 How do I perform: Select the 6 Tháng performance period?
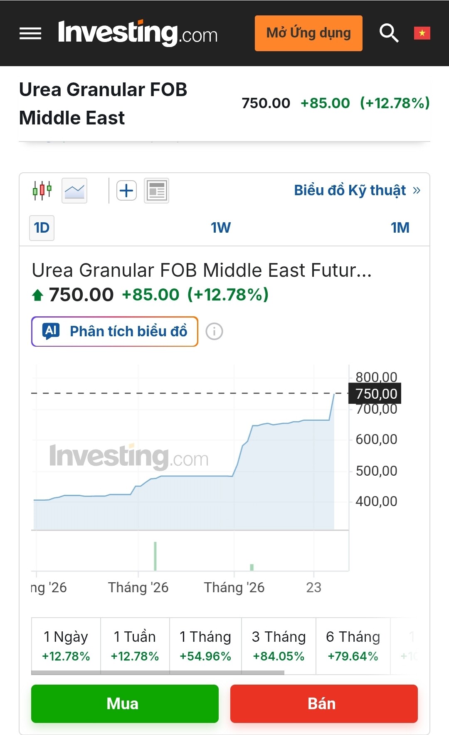tap(353, 646)
